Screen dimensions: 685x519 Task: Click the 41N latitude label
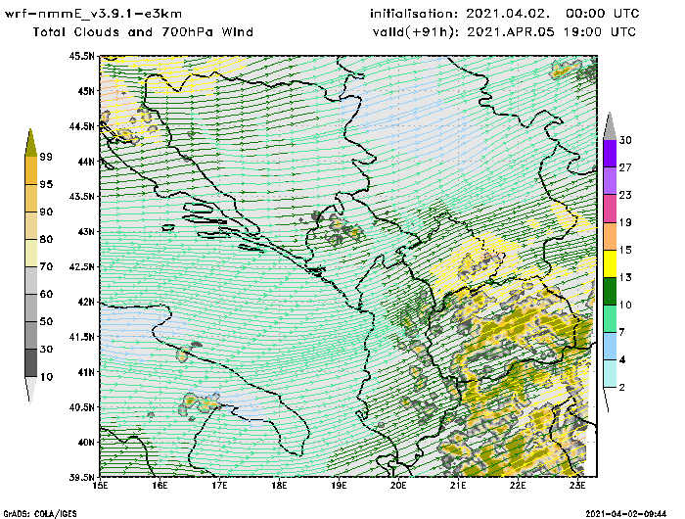(x=86, y=372)
